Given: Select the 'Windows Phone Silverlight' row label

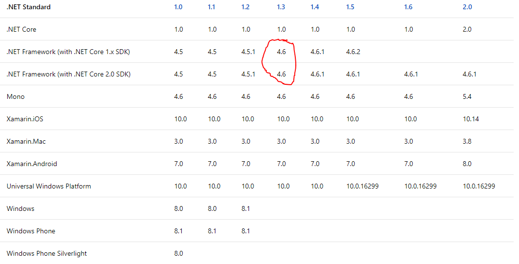Looking at the screenshot, I should point(47,254).
